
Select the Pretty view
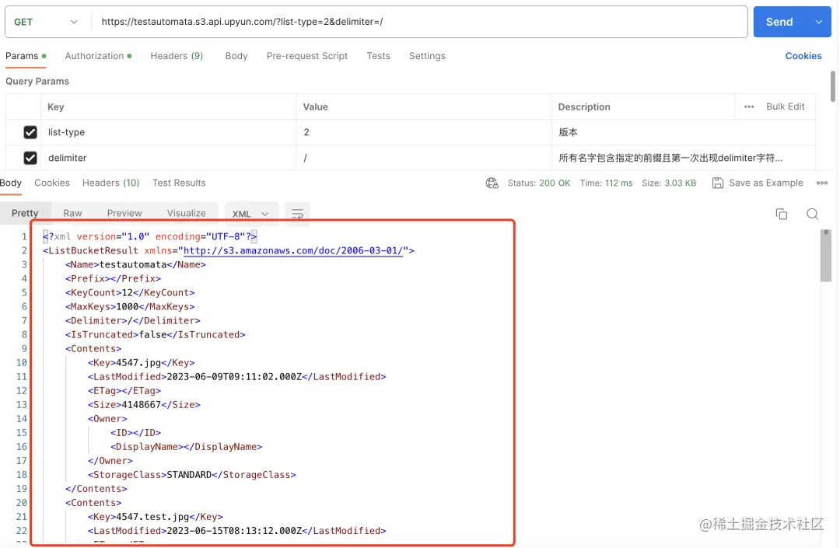25,213
